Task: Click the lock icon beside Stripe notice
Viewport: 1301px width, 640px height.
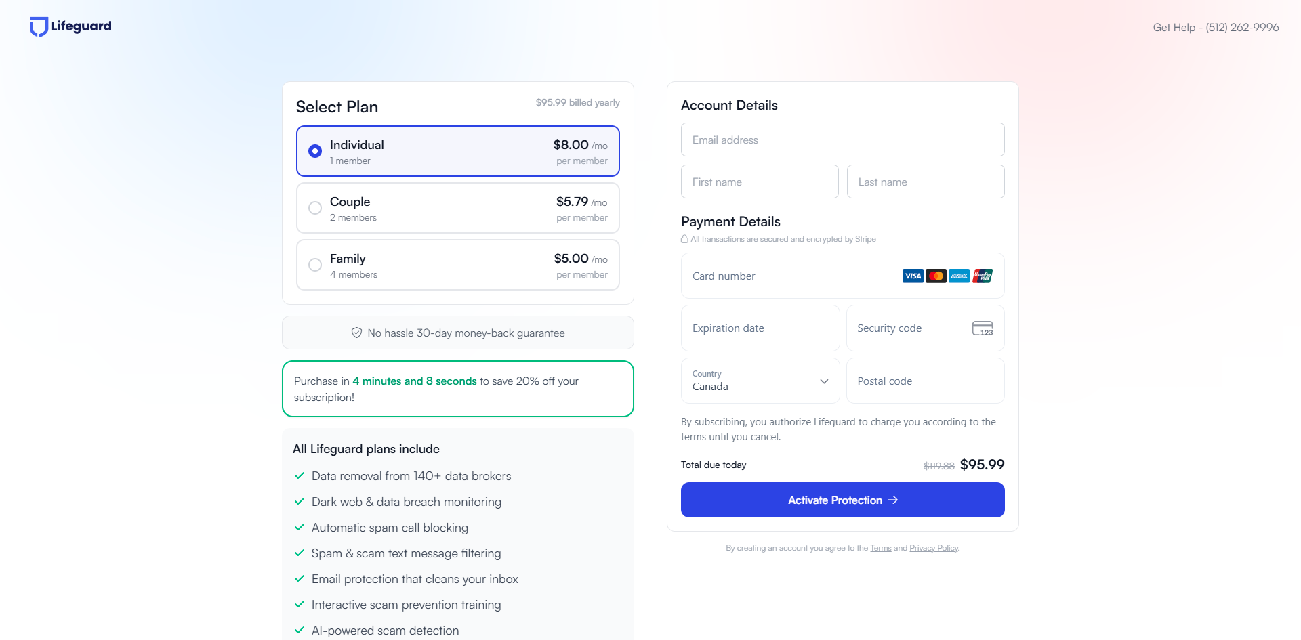Action: [x=684, y=239]
